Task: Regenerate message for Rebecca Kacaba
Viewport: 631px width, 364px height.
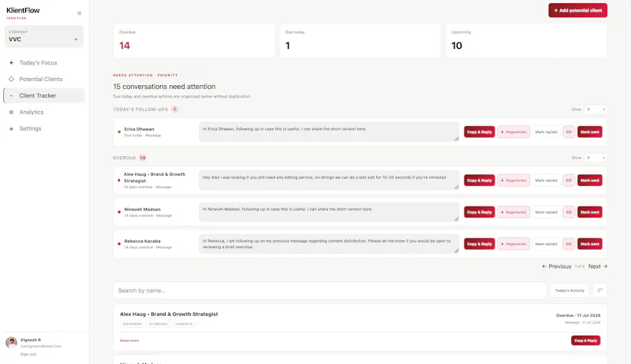Action: click(x=513, y=244)
